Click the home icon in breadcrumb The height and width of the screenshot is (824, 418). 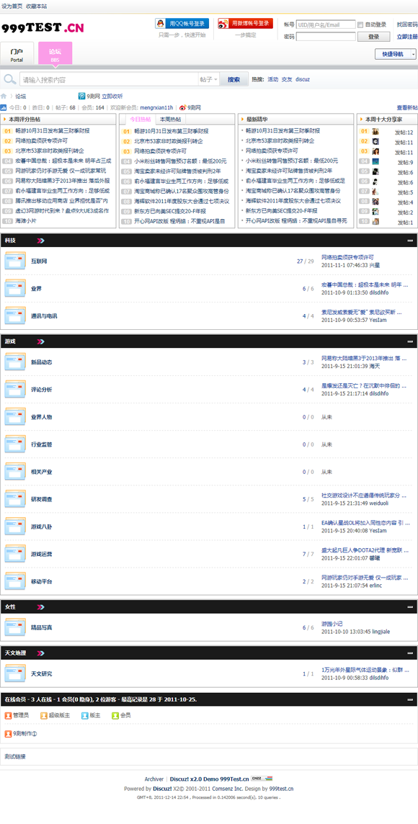[x=4, y=97]
